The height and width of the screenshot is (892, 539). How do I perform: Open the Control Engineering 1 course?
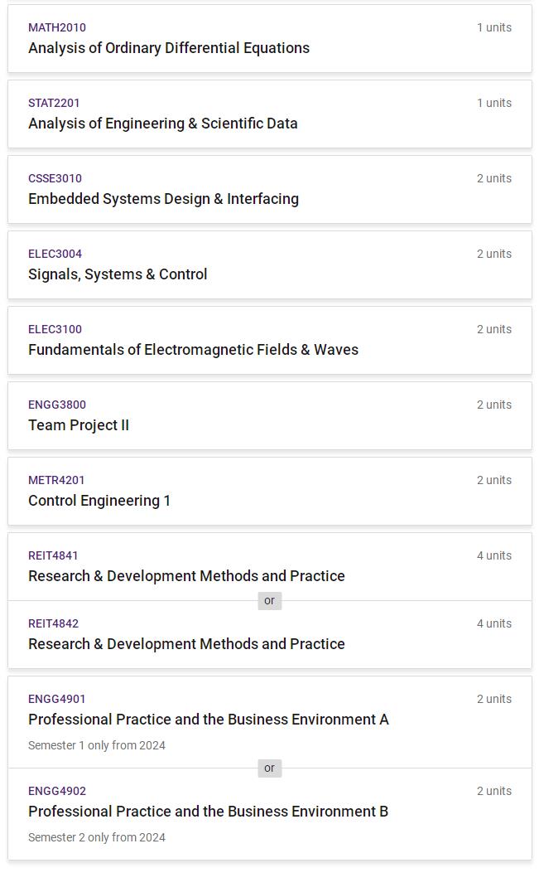99,501
